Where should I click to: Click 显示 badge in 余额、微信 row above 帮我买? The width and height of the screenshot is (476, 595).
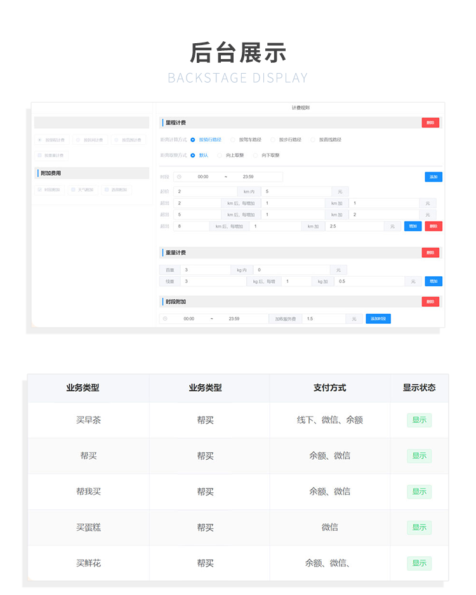[x=419, y=456]
